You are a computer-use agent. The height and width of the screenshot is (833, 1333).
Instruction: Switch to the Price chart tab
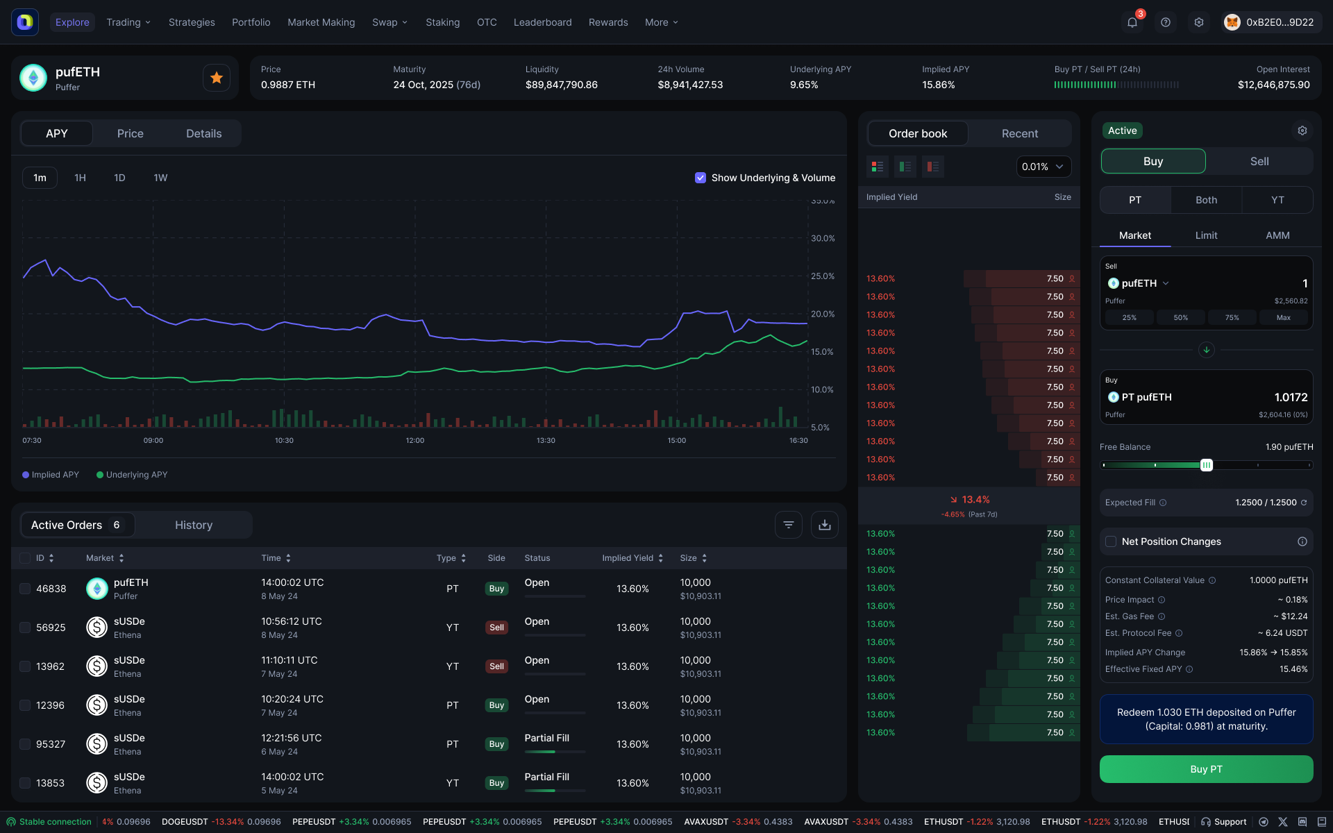(x=130, y=133)
